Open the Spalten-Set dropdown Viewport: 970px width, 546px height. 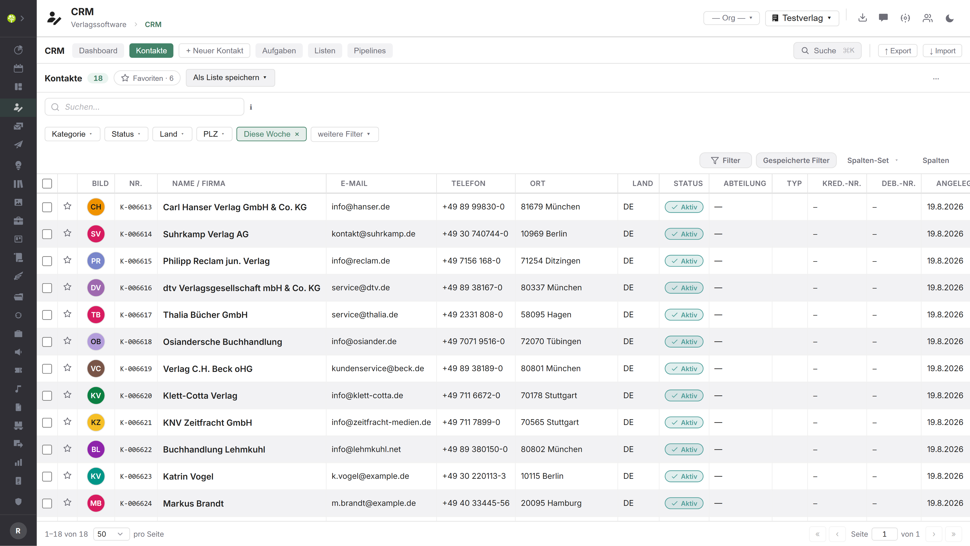coord(872,160)
